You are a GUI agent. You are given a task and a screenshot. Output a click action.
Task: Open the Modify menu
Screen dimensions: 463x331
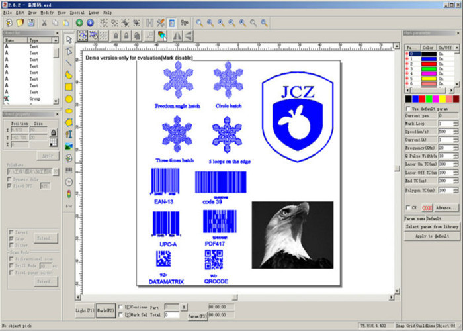point(47,12)
